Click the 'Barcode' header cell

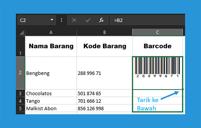coord(157,46)
